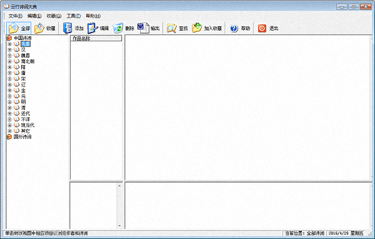This screenshot has height=239, width=375.
Task: Click inside the large poem content pane
Action: tap(248, 108)
